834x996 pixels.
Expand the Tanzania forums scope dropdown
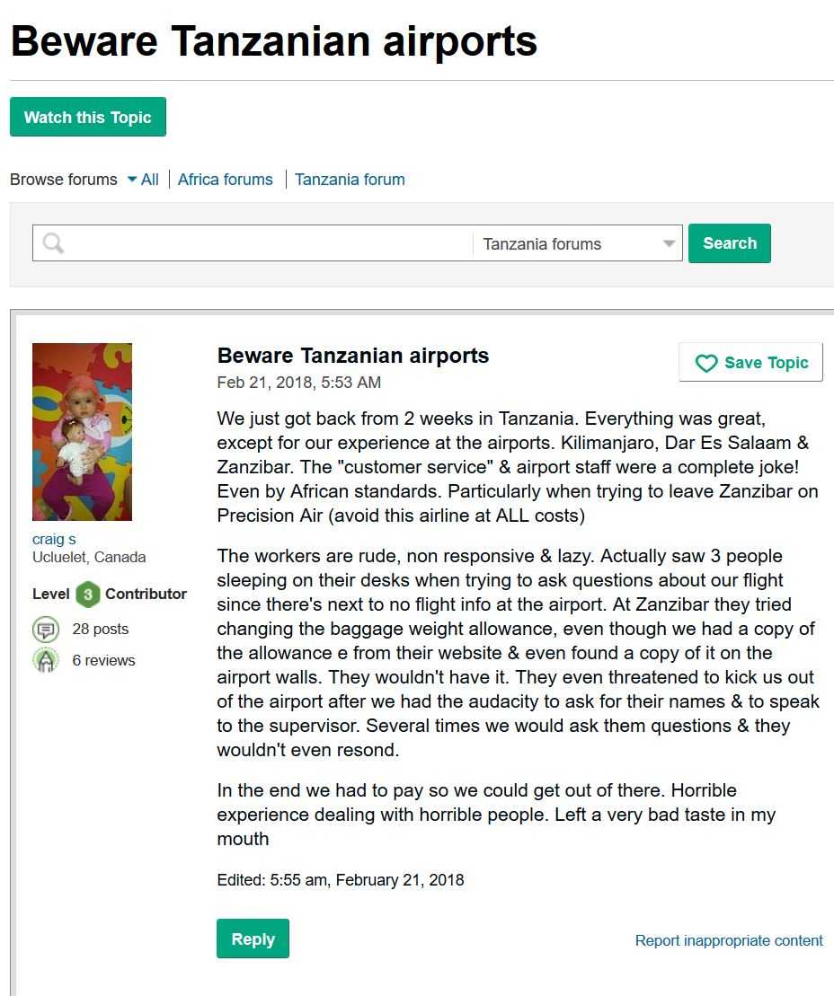point(577,243)
